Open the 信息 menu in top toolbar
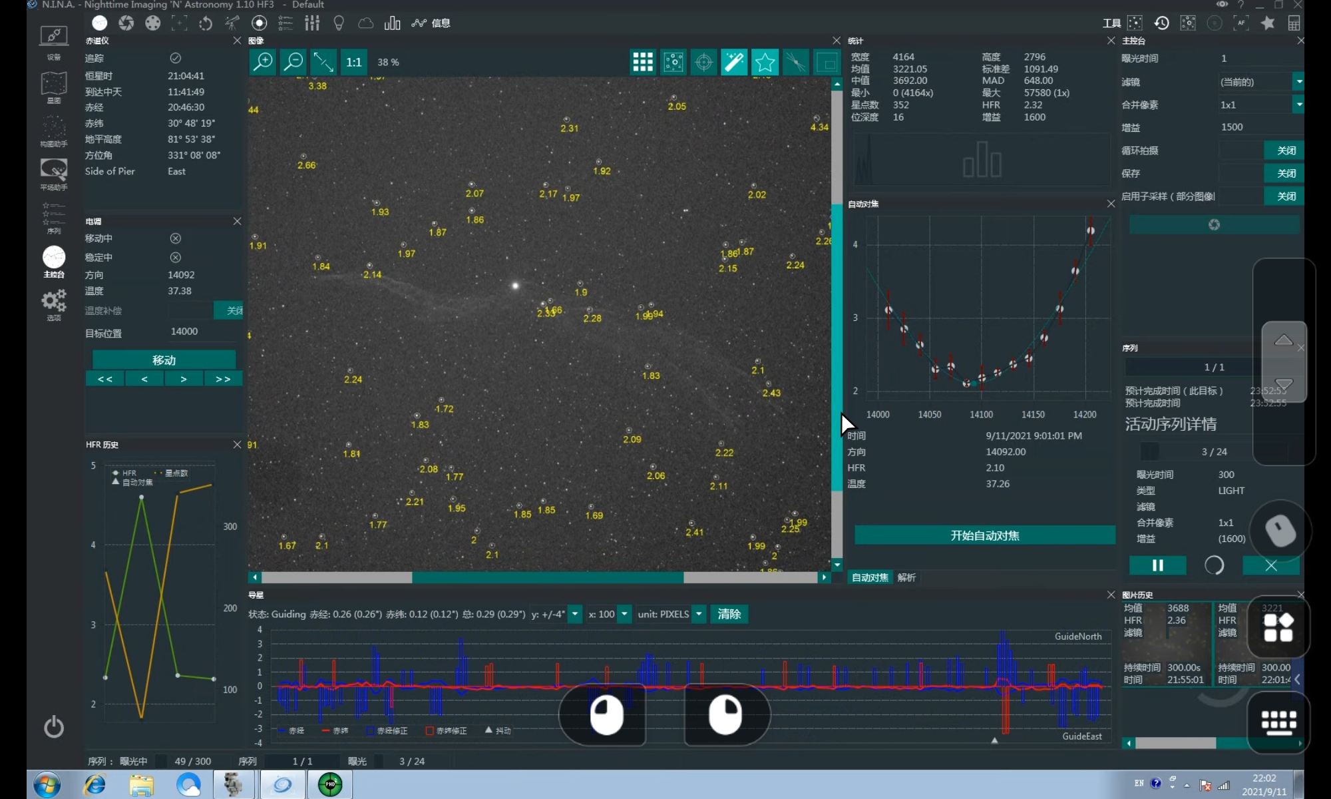Screen dimensions: 1331x799 point(441,23)
